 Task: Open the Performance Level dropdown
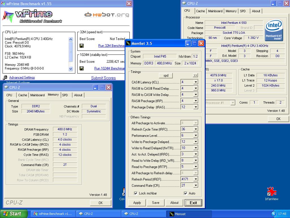coord(196,135)
